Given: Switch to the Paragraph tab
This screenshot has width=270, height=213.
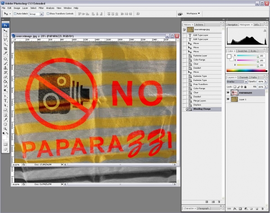Looking at the screenshot, I should pos(203,208).
